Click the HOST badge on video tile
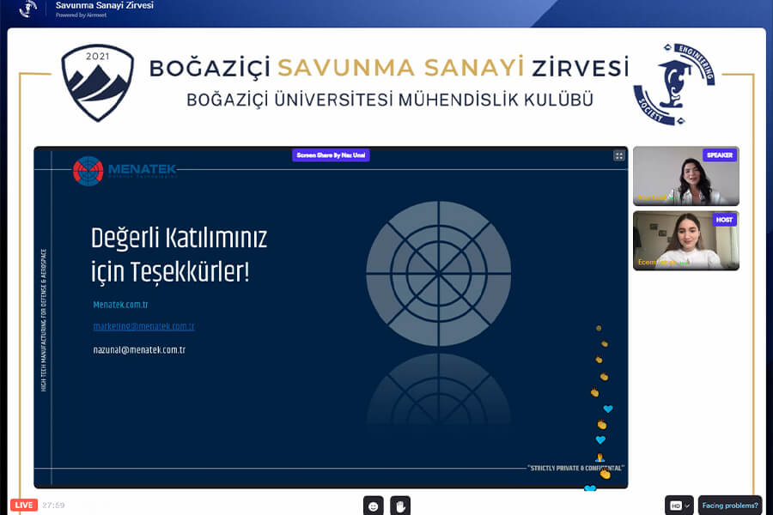Screen dimensions: 773x515 (x=725, y=220)
